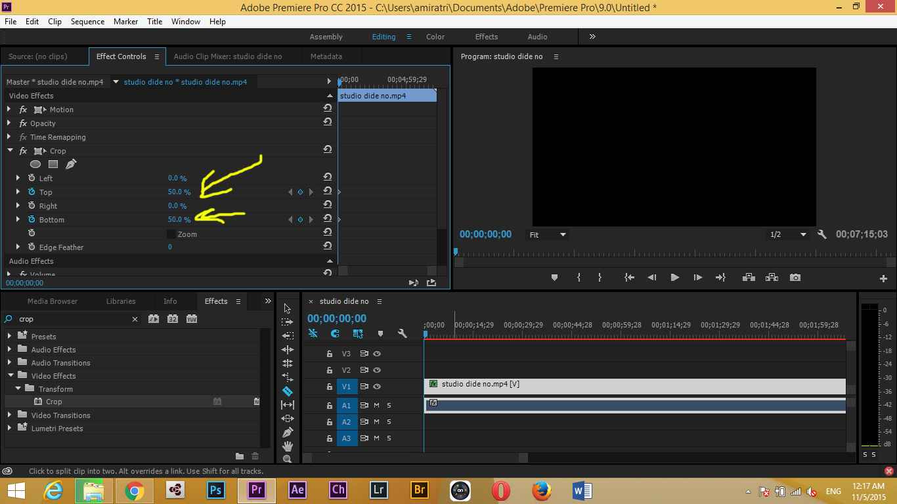897x504 pixels.
Task: Open timeline display settings wrench
Action: point(402,333)
